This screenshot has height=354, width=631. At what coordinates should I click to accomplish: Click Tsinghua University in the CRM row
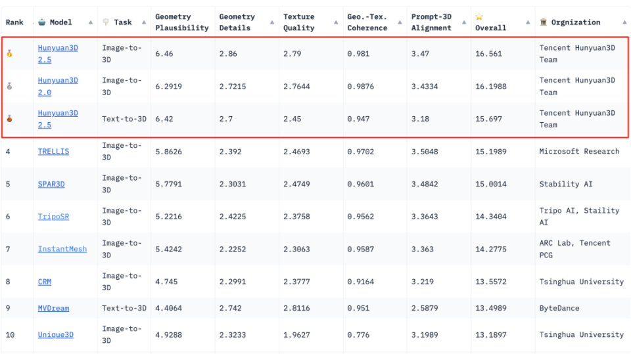coord(582,282)
